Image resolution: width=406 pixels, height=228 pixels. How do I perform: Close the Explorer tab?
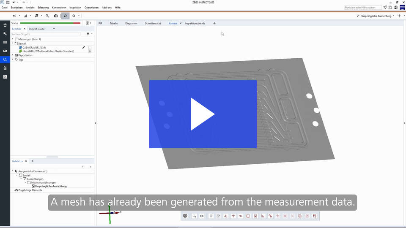[25, 29]
